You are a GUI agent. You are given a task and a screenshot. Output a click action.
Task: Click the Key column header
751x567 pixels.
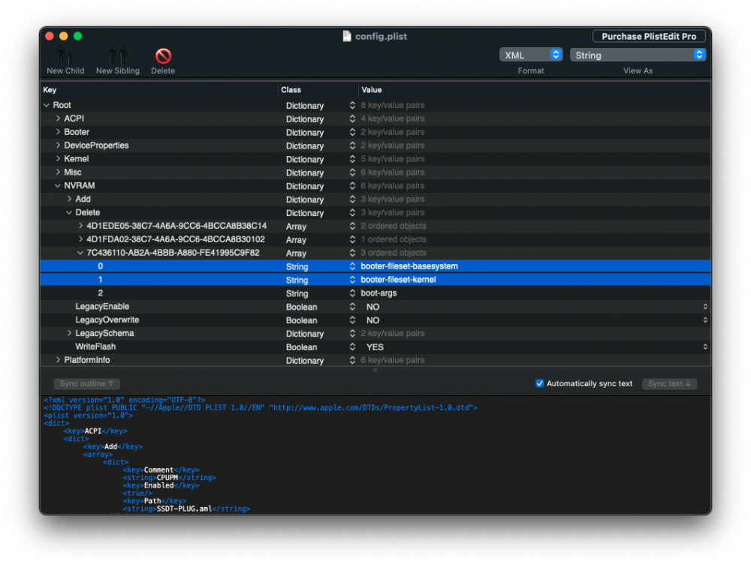point(50,90)
